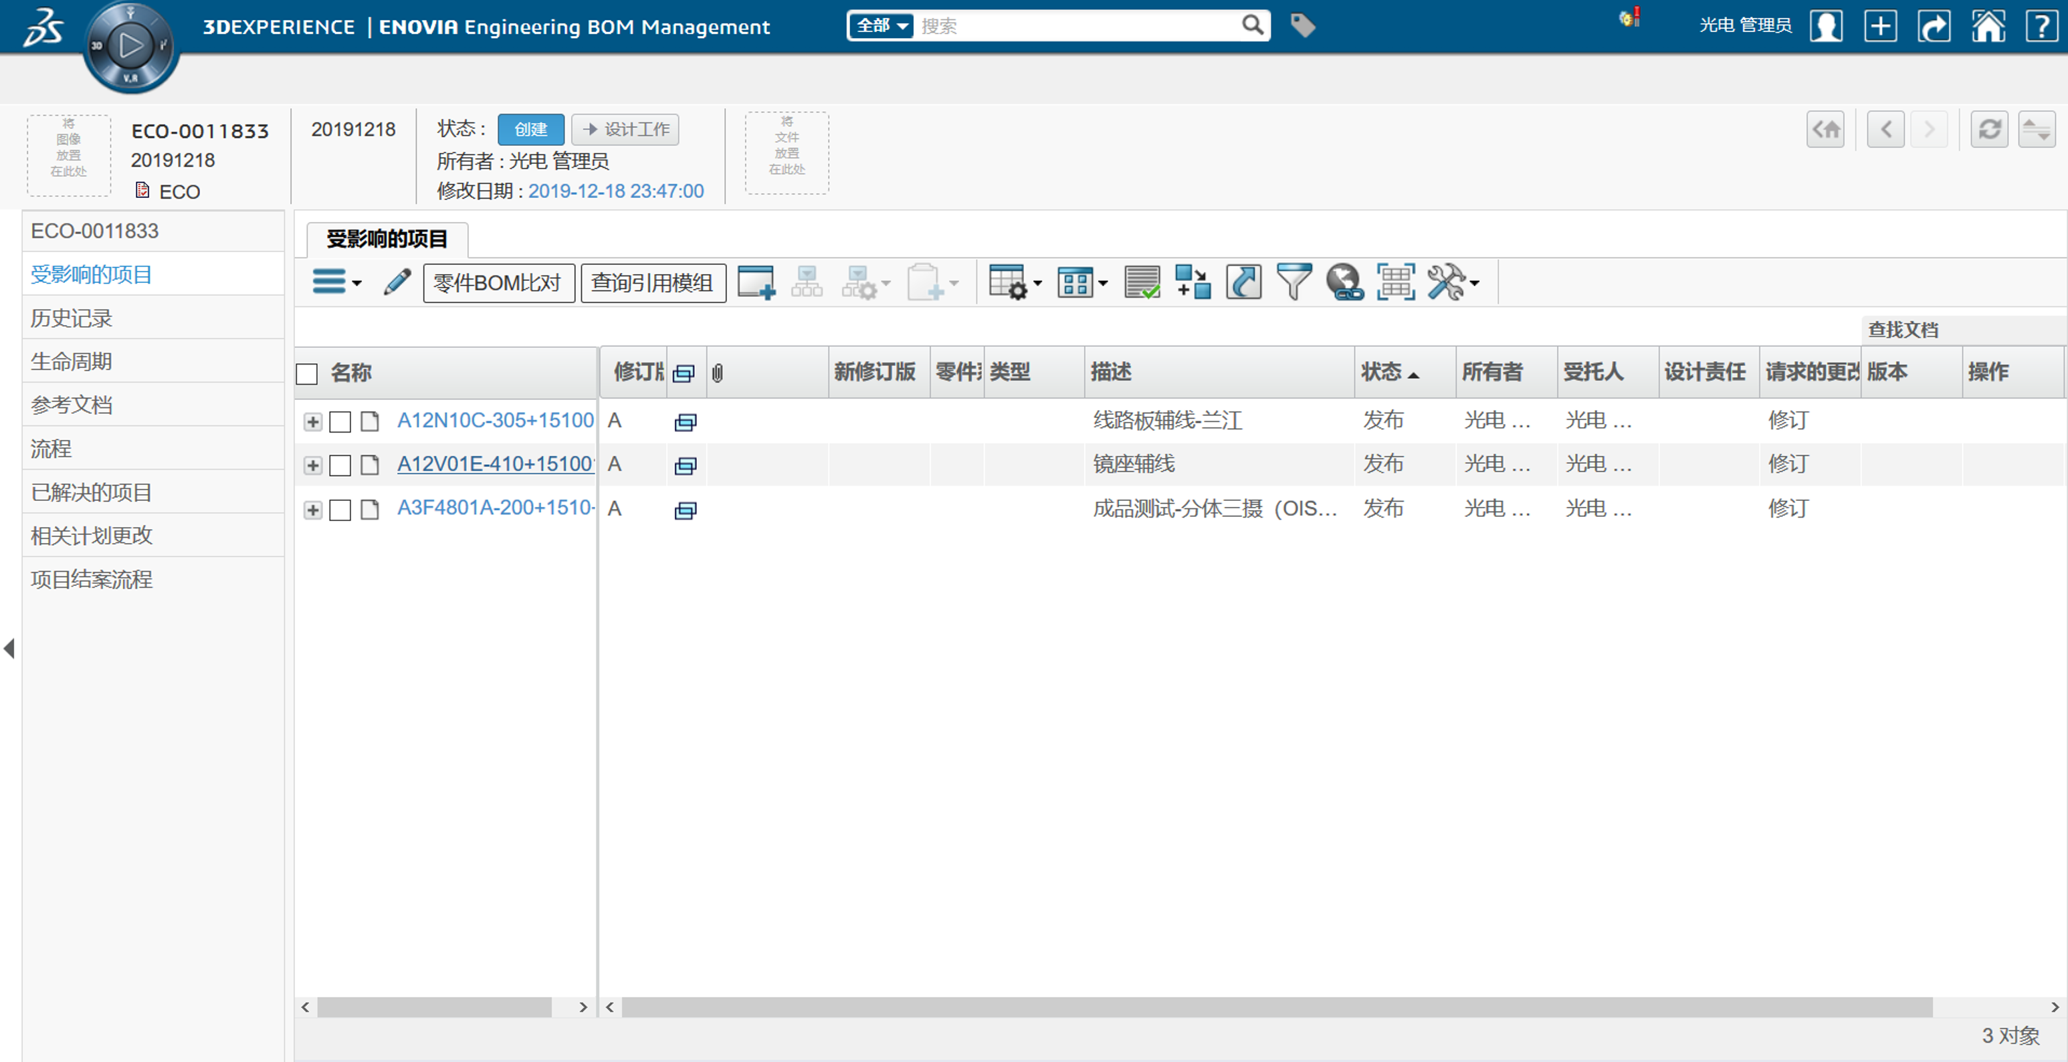2068x1062 pixels.
Task: Select 生命周期 in the left navigation
Action: click(72, 361)
